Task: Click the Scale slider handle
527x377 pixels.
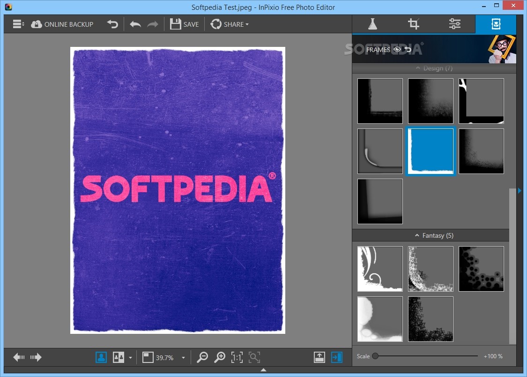Action: (x=375, y=356)
